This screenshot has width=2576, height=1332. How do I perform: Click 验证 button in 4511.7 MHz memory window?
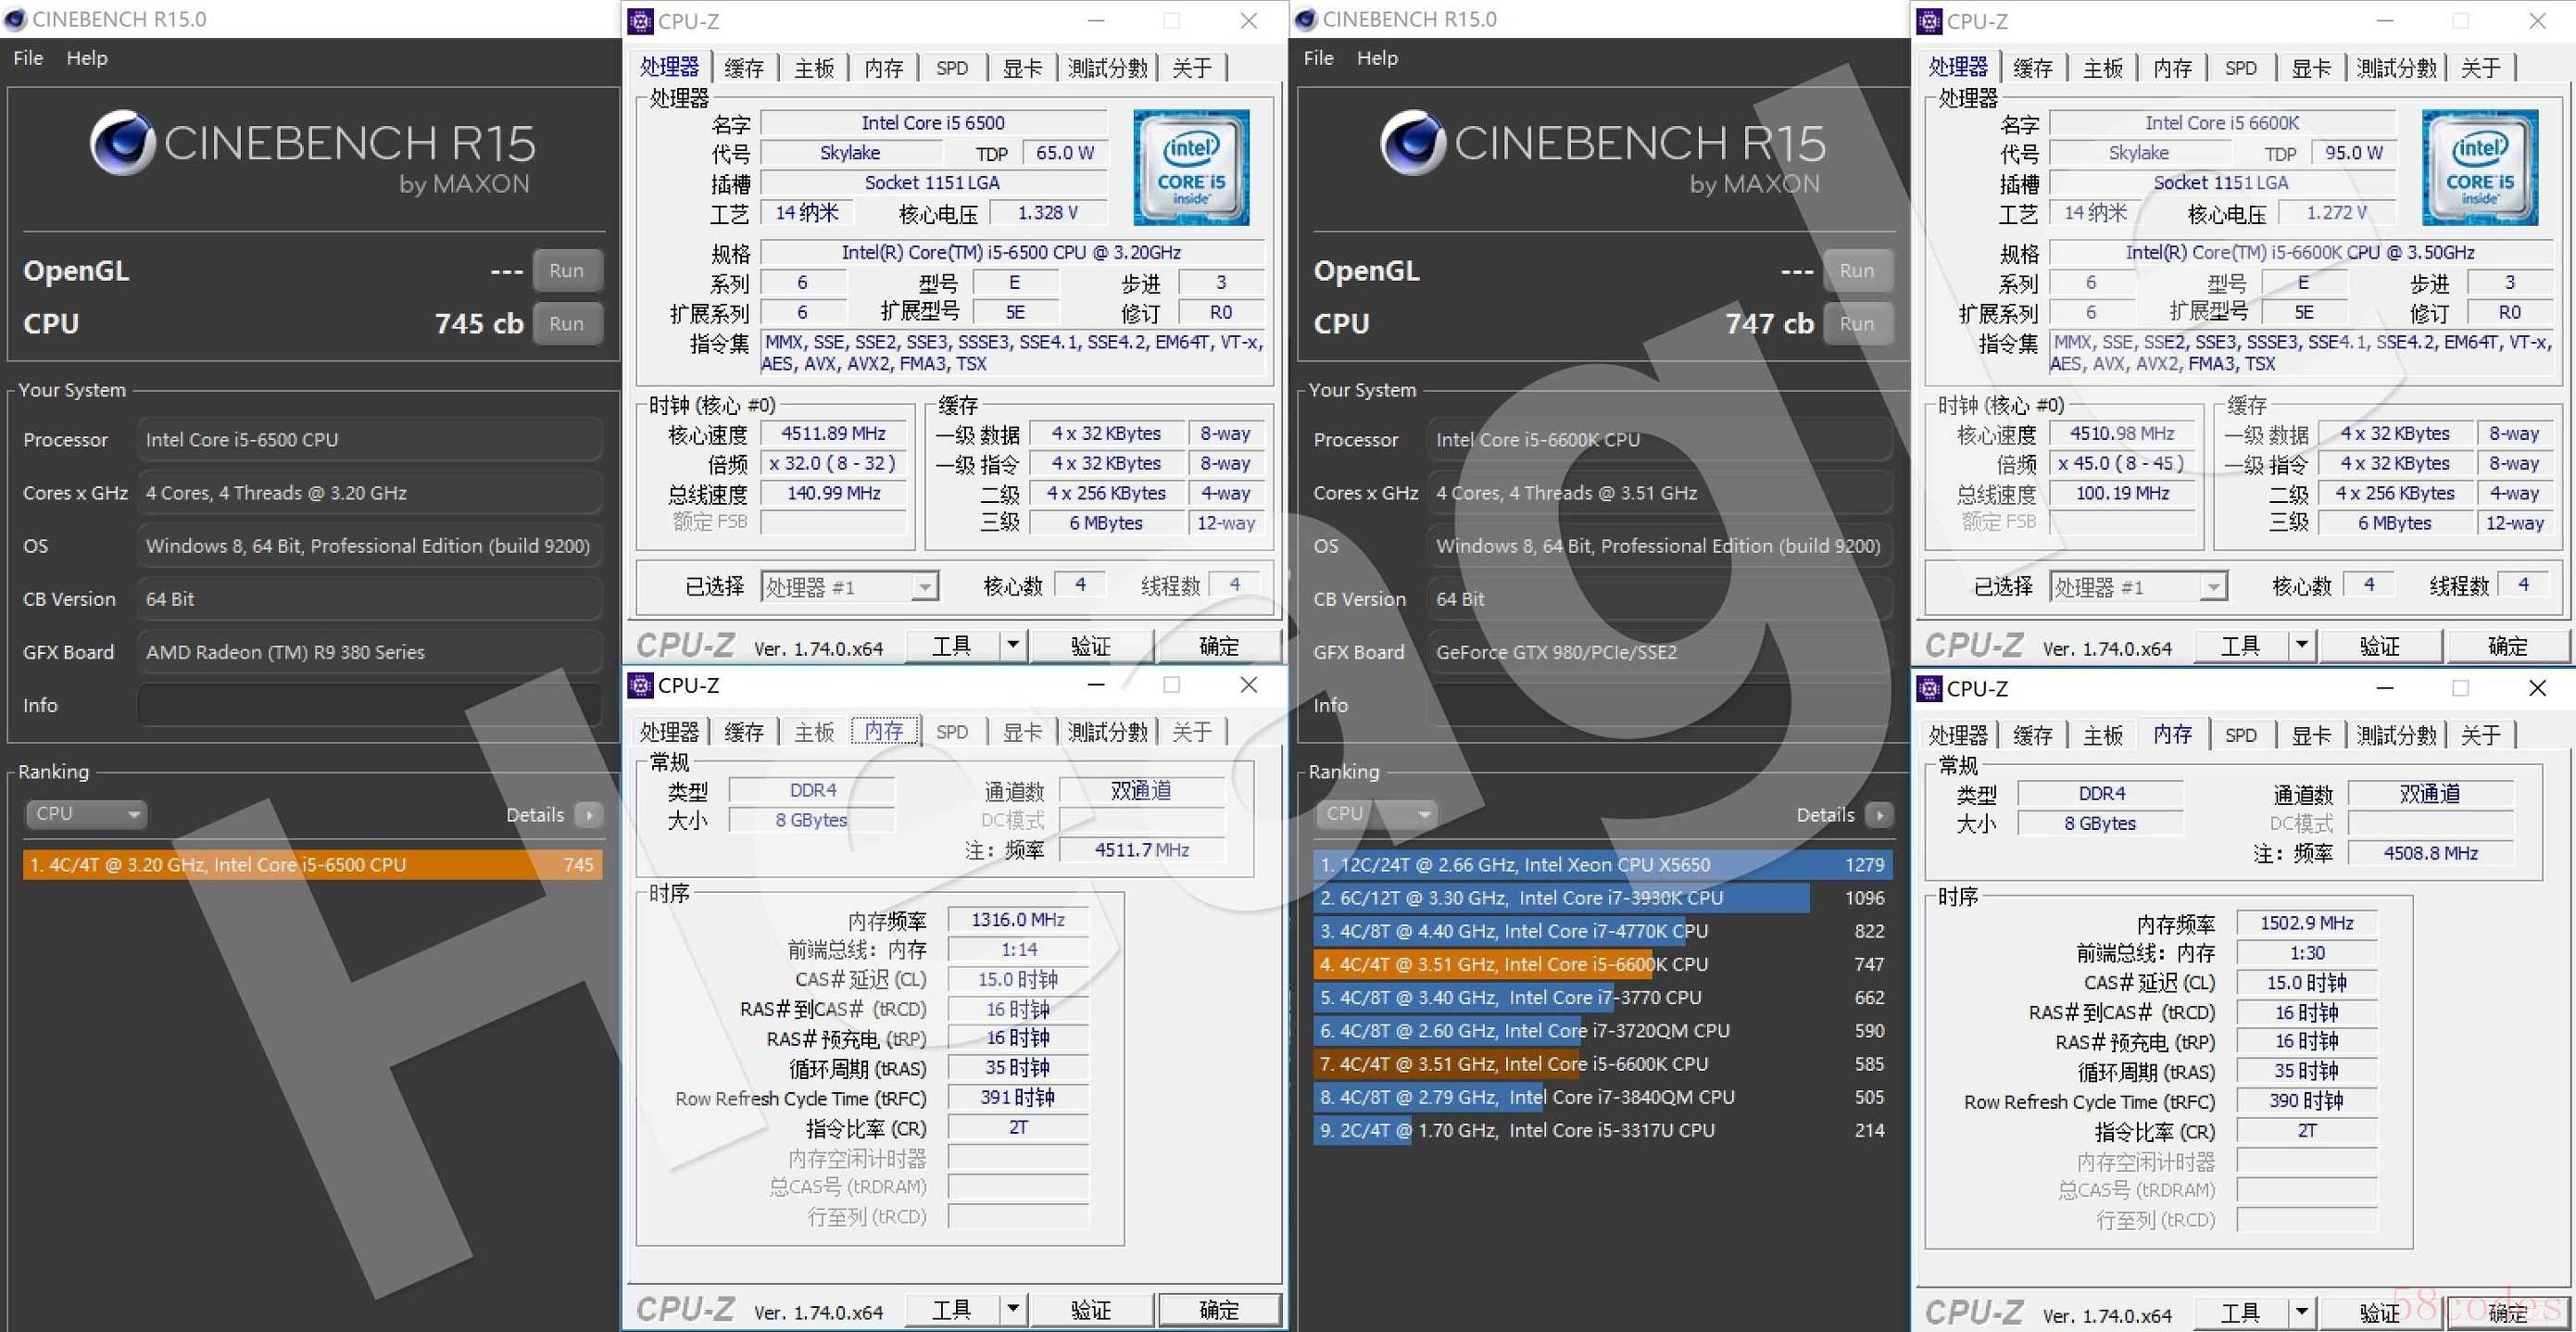click(x=1091, y=1309)
